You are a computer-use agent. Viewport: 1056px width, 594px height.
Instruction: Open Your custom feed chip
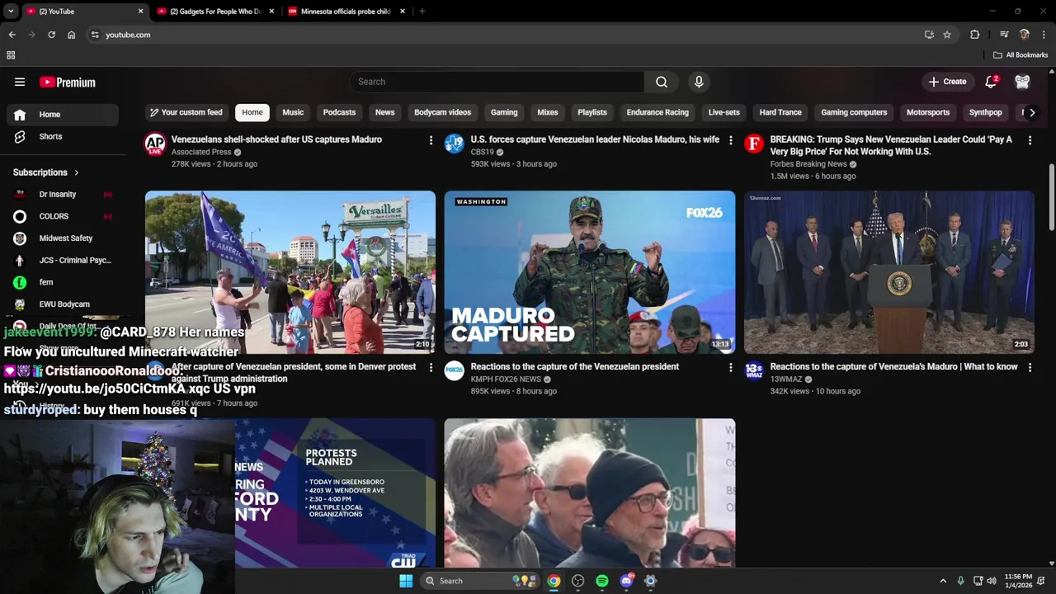(x=186, y=112)
